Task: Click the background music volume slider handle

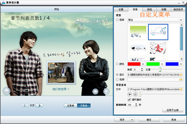Action: [x=140, y=94]
